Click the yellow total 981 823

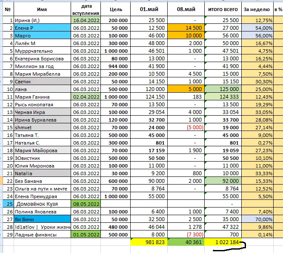coord(149,242)
